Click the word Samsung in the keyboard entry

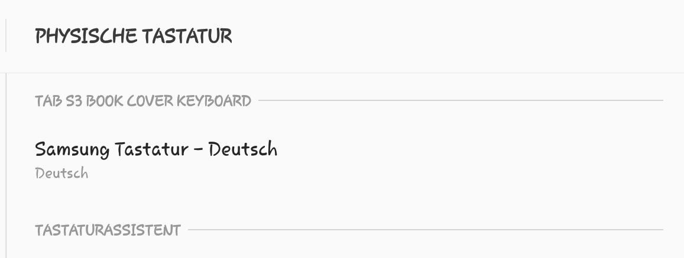[x=72, y=150]
